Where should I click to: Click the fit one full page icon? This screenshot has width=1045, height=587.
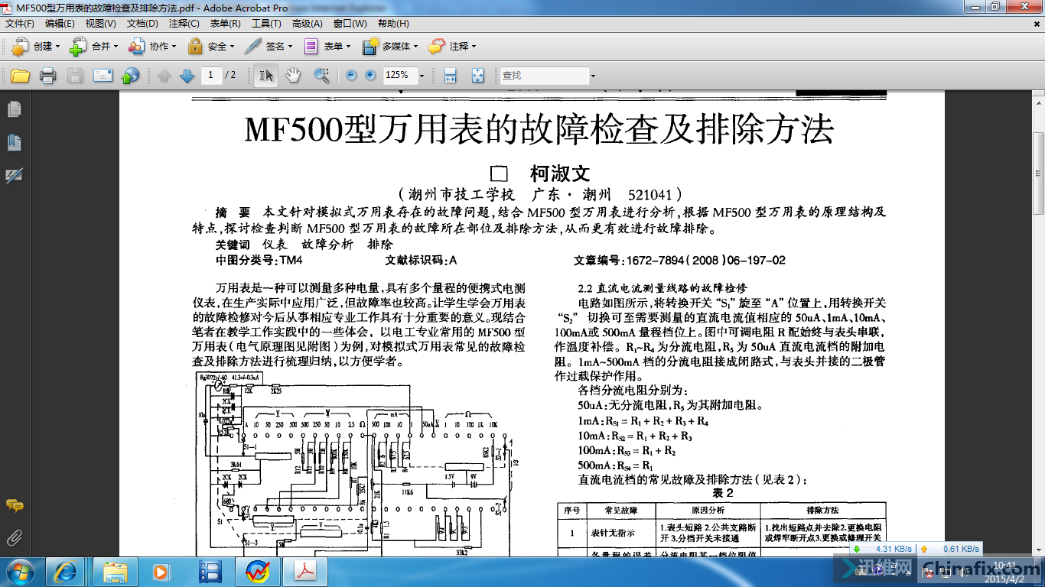[477, 76]
